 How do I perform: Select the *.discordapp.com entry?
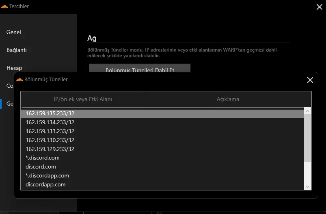(162, 176)
